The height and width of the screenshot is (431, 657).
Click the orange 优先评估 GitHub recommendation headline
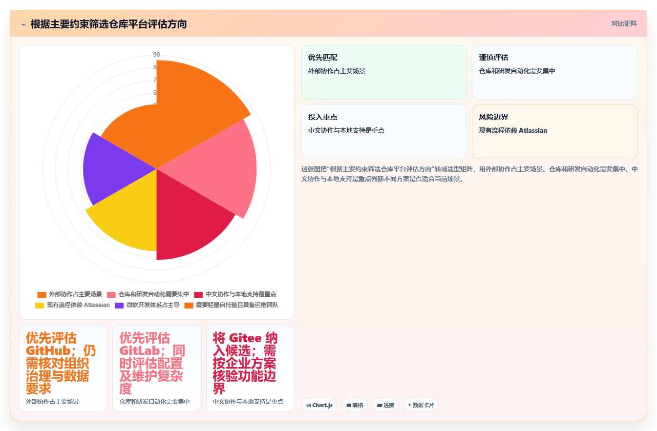[61, 363]
